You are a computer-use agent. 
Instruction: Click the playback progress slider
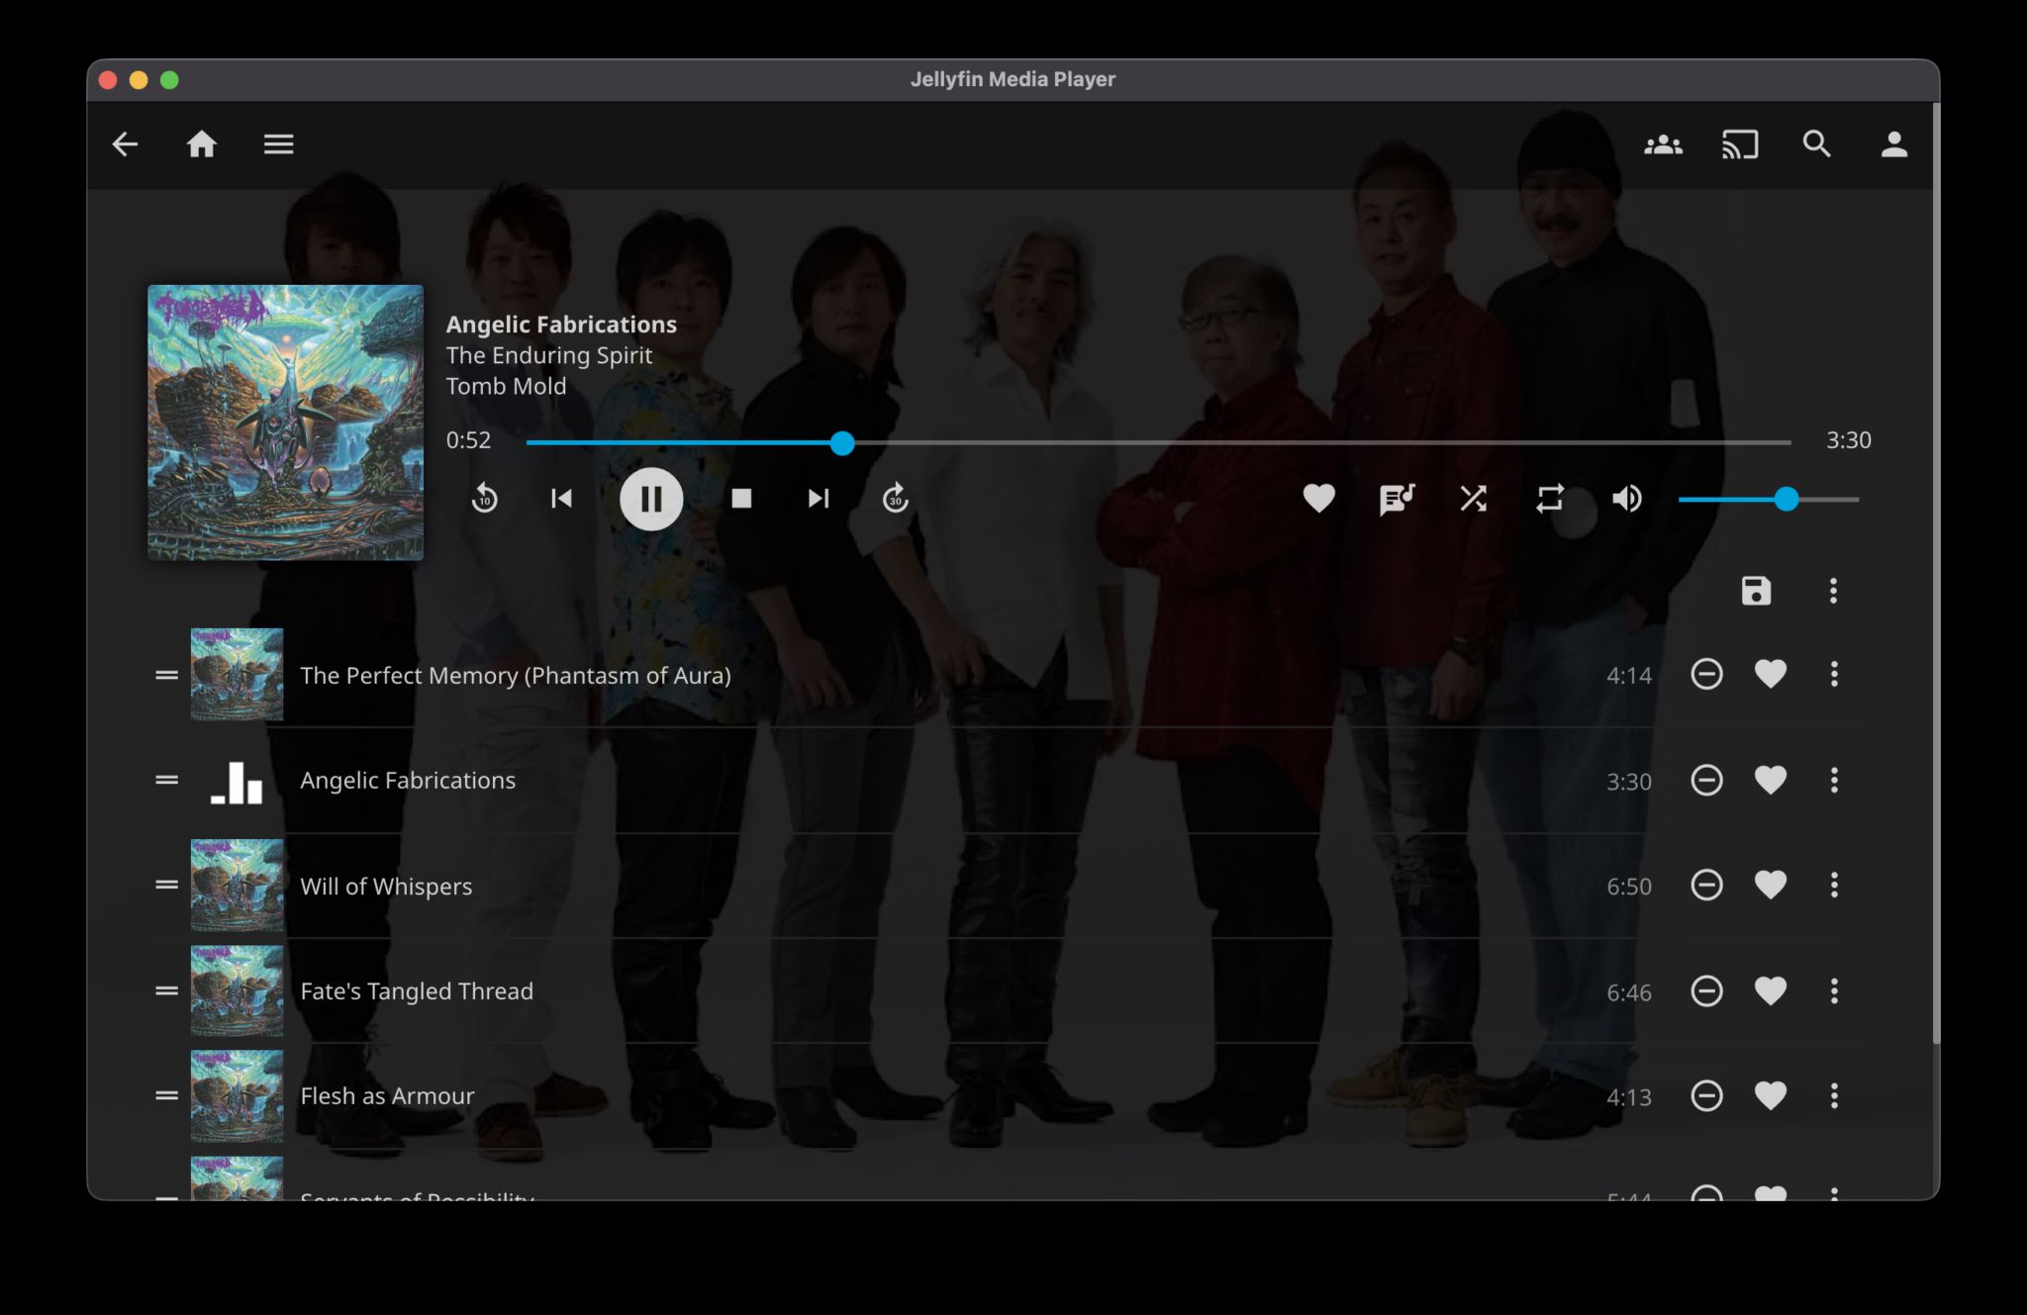(1158, 442)
